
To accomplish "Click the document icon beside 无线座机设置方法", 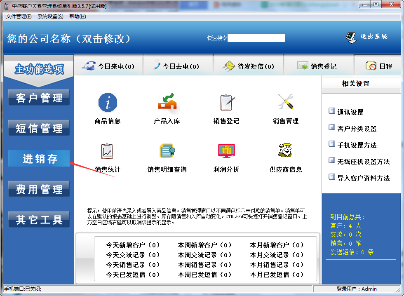I will coord(331,160).
